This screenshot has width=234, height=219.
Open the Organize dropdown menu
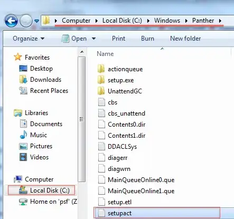pyautogui.click(x=29, y=39)
